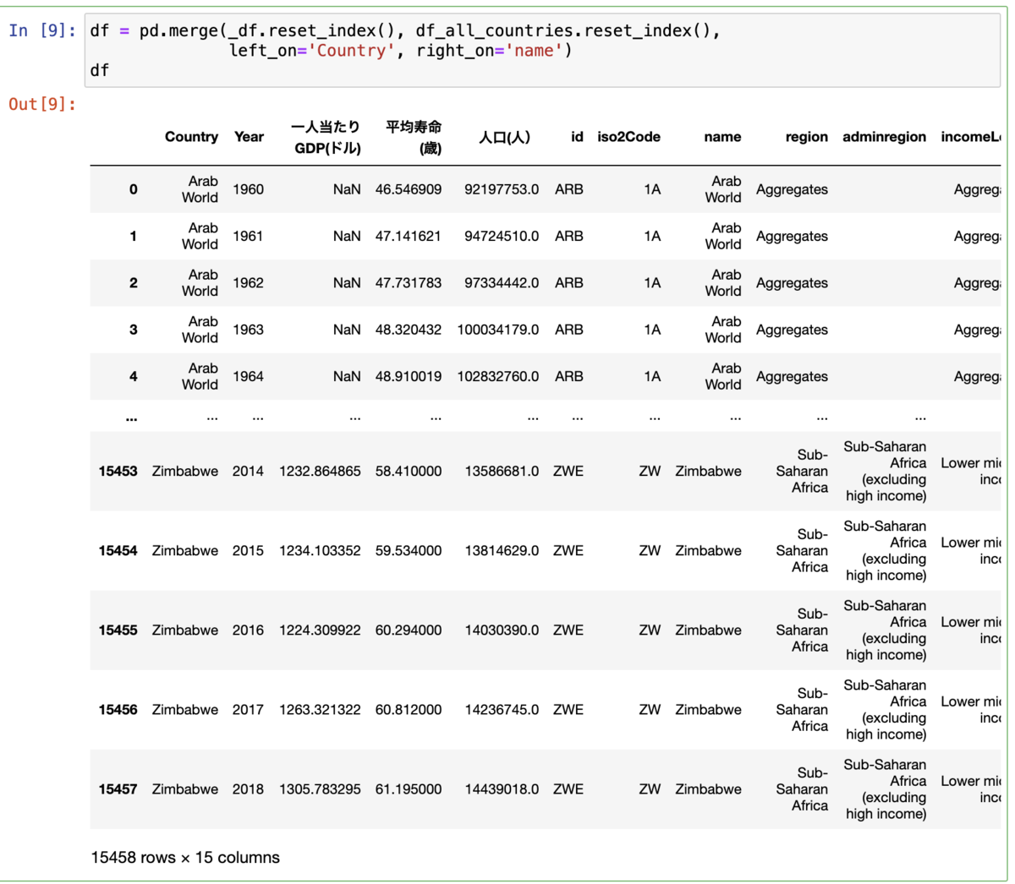Click GDP value 1263.321322
The width and height of the screenshot is (1015, 884).
320,710
